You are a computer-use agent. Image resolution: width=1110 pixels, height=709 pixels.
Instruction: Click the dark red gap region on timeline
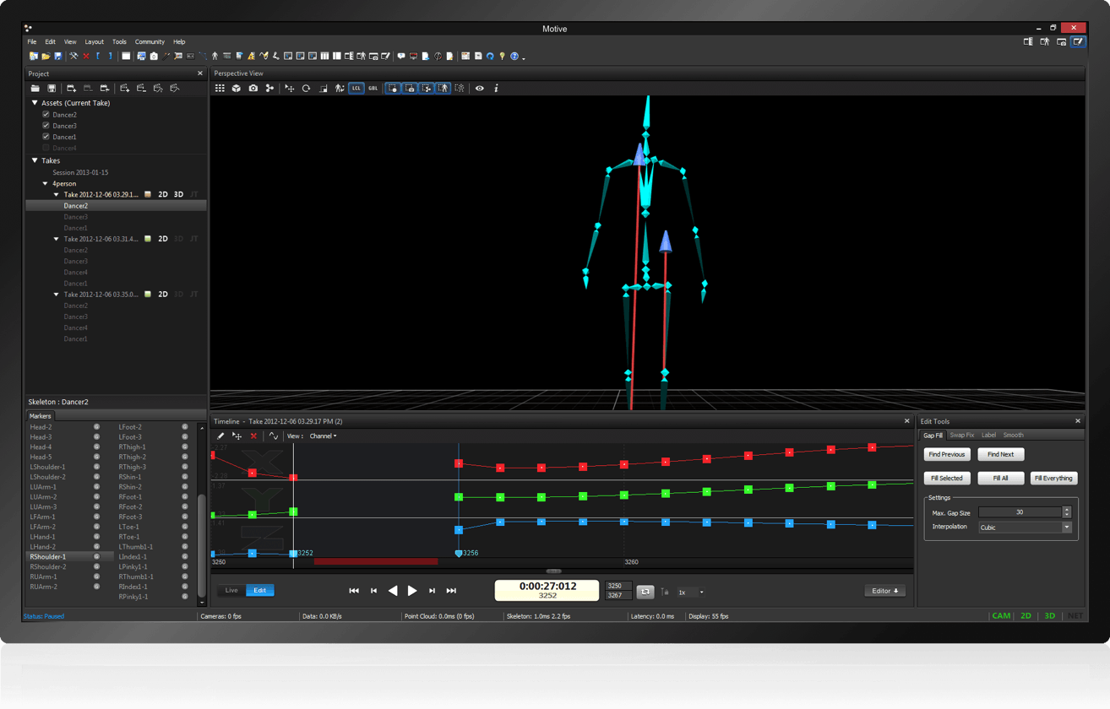pyautogui.click(x=376, y=561)
